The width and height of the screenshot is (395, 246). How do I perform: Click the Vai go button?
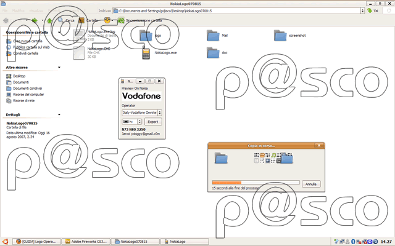pyautogui.click(x=373, y=10)
